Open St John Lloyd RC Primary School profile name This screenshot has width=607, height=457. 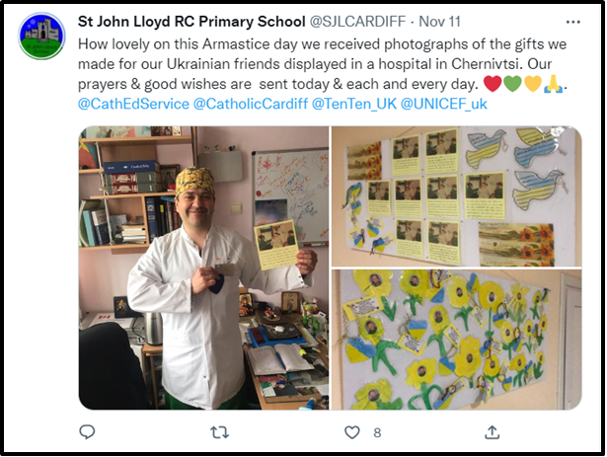[x=191, y=22]
